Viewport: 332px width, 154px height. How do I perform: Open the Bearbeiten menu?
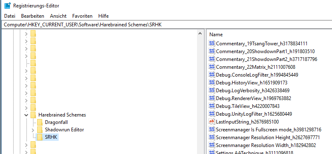[x=33, y=16]
